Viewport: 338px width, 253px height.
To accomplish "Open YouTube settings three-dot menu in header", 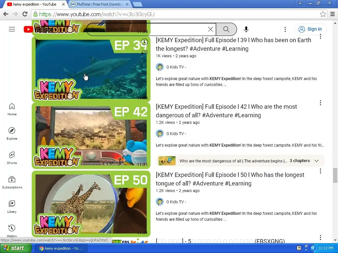I will point(285,29).
